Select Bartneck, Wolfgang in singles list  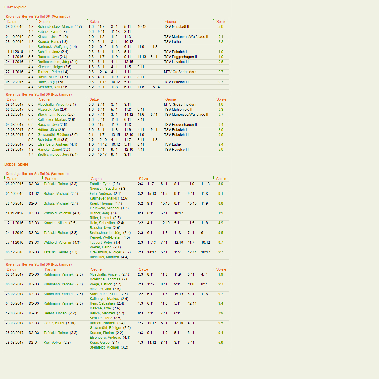(x=53, y=47)
